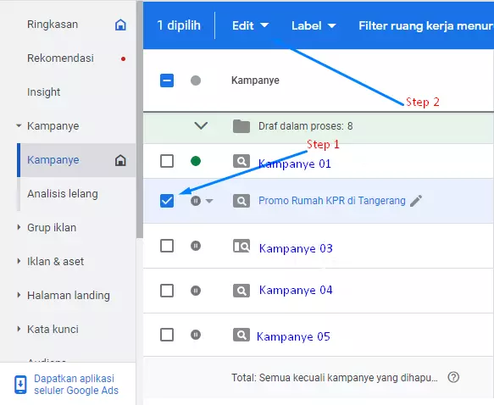Open the Edit dropdown in the blue bar

pos(251,25)
